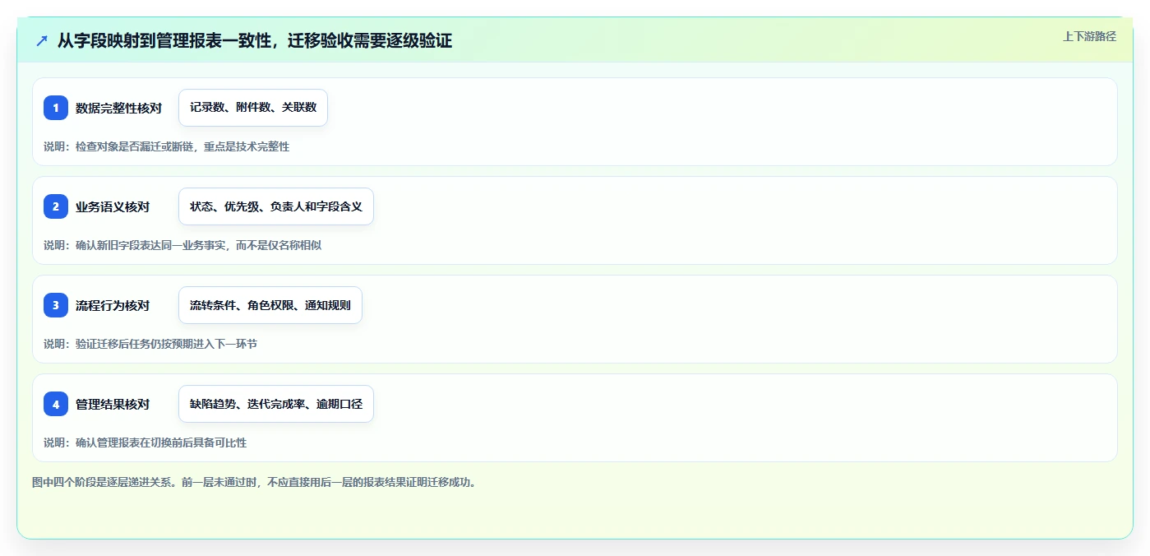The height and width of the screenshot is (556, 1150).
Task: Click the step 4 number badge
Action: tap(56, 404)
